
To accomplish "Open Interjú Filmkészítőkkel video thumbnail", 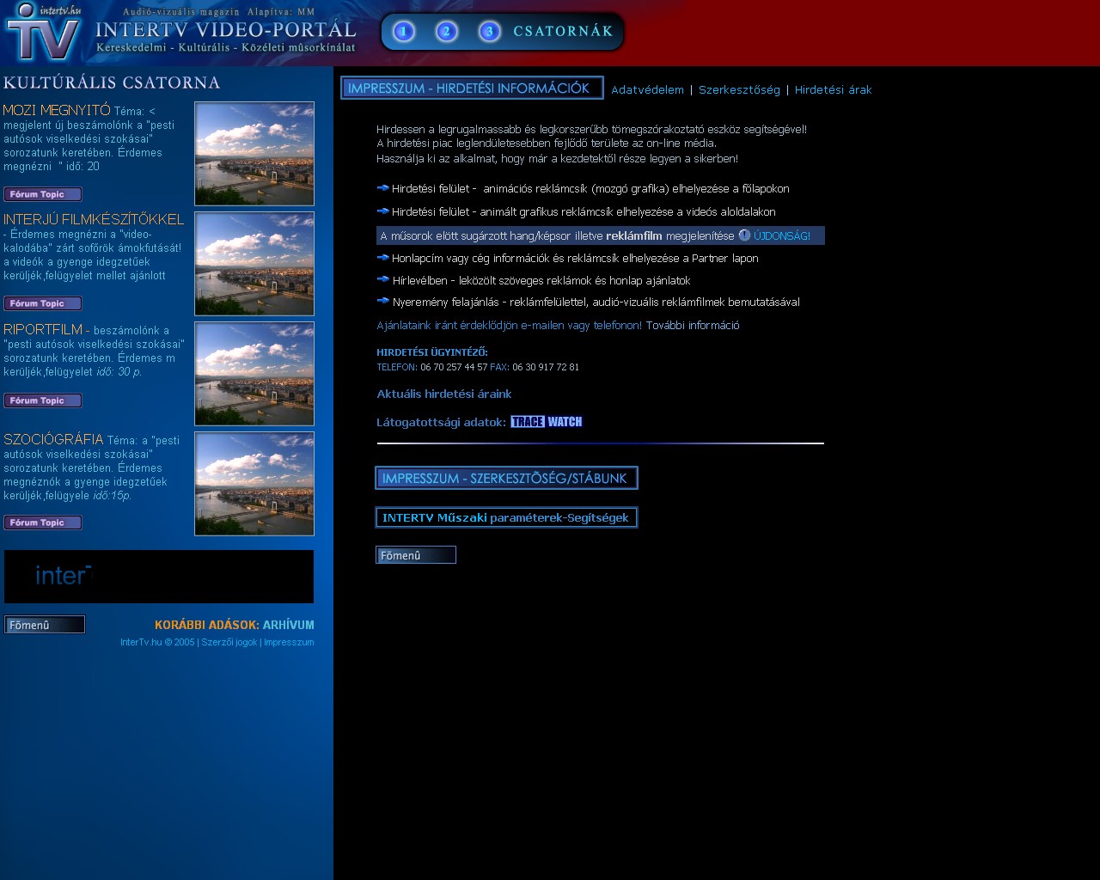I will pos(254,264).
